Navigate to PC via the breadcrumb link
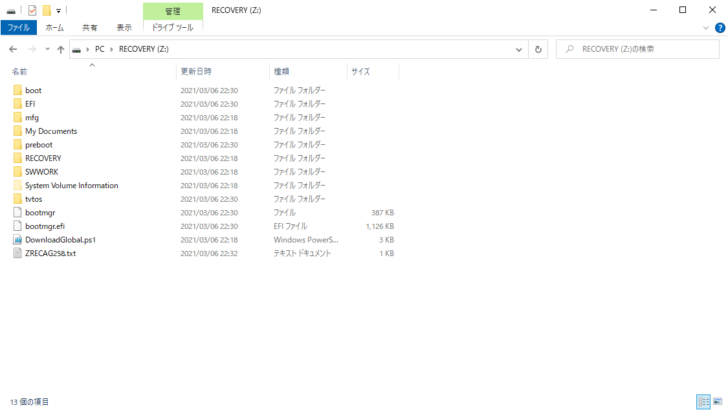 (99, 49)
